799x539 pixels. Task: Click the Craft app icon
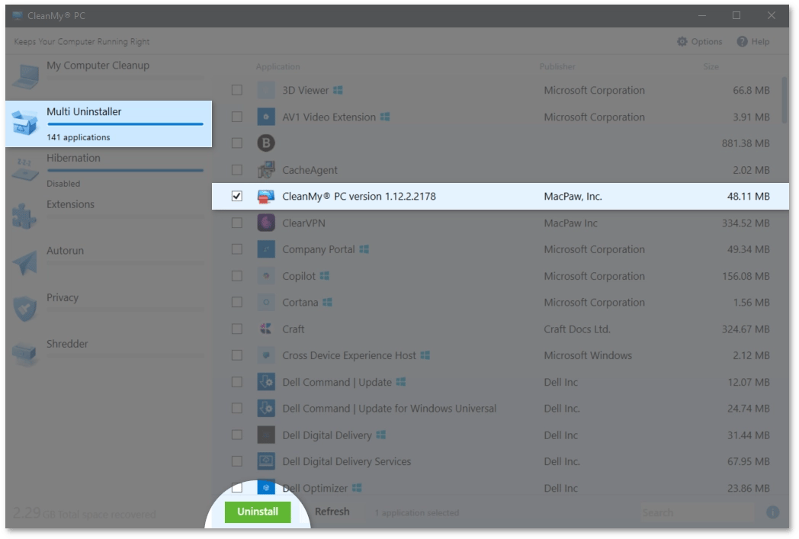[x=266, y=329]
